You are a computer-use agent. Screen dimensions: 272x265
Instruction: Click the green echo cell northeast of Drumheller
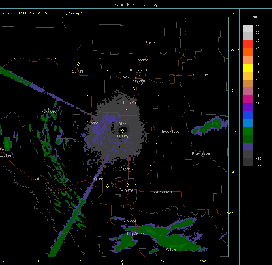[x=210, y=126]
